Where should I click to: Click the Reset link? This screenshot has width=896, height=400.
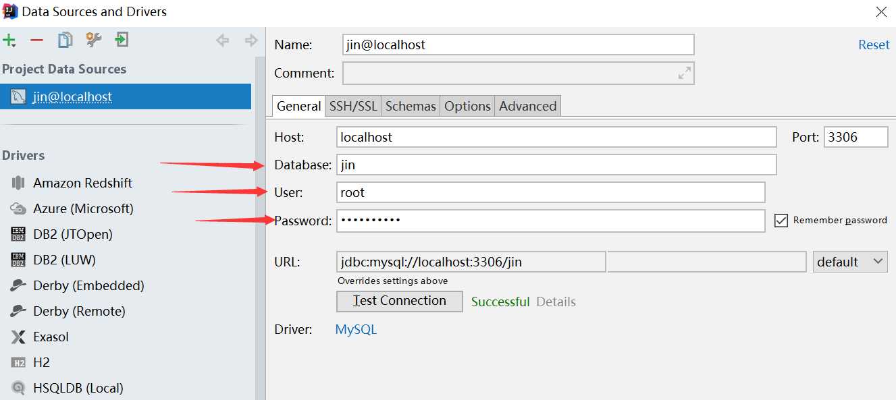(874, 45)
